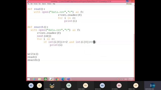Screen dimensions: 161x90
Task: Open Microsoft Edge from the taskbar
Action: pos(63,79)
